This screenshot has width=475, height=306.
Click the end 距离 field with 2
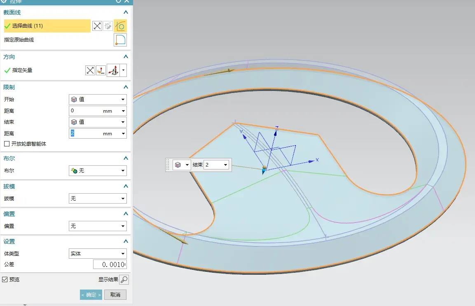(x=94, y=134)
